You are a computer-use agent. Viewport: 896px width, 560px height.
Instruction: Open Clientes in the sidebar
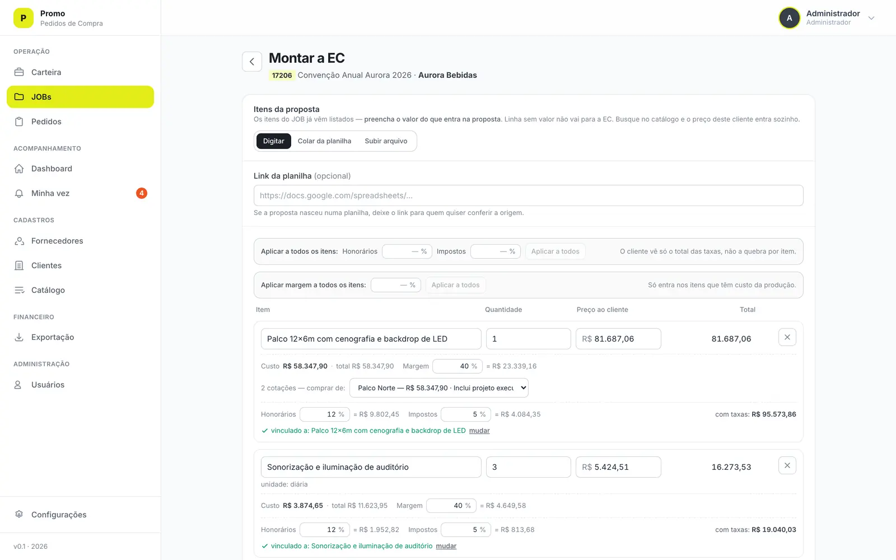tap(80, 265)
